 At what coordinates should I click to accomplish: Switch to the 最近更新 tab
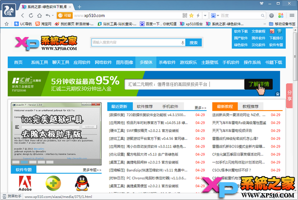[x=119, y=106]
